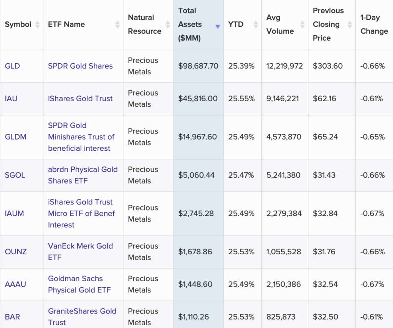Click the SGOL ticker link

[15, 175]
